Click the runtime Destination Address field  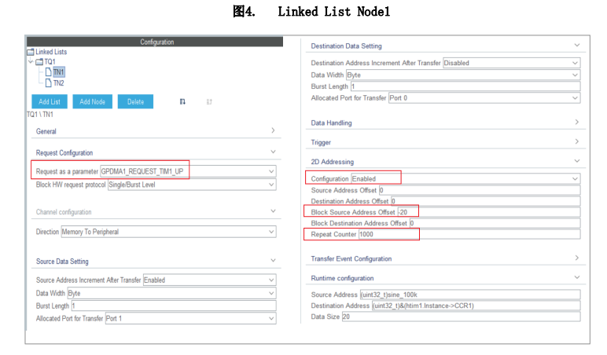coord(476,306)
